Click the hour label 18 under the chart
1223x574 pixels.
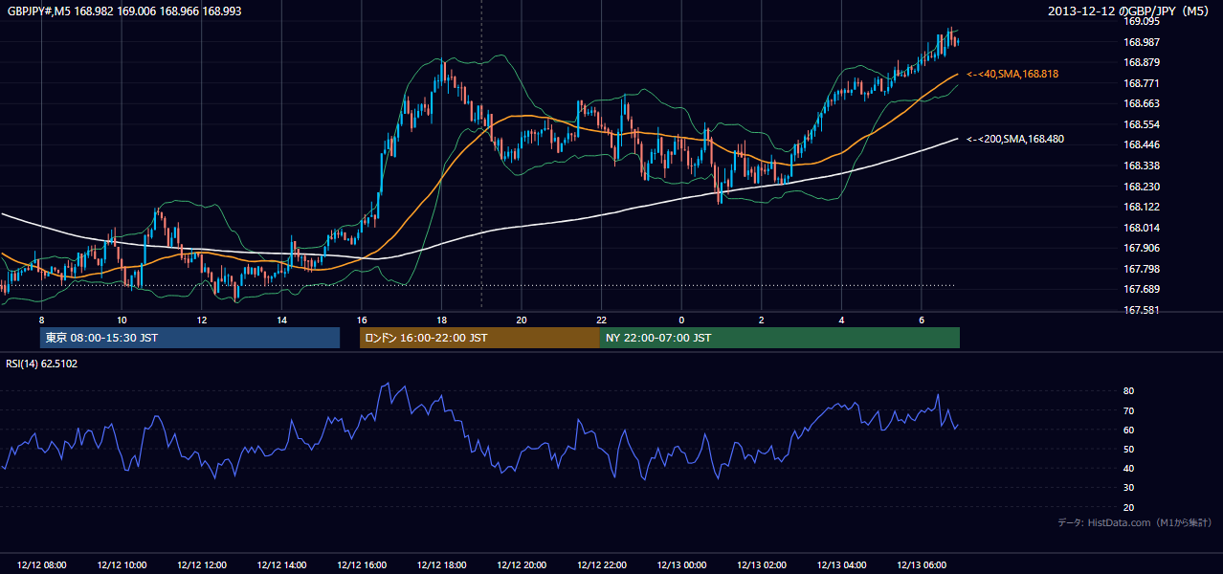click(441, 319)
